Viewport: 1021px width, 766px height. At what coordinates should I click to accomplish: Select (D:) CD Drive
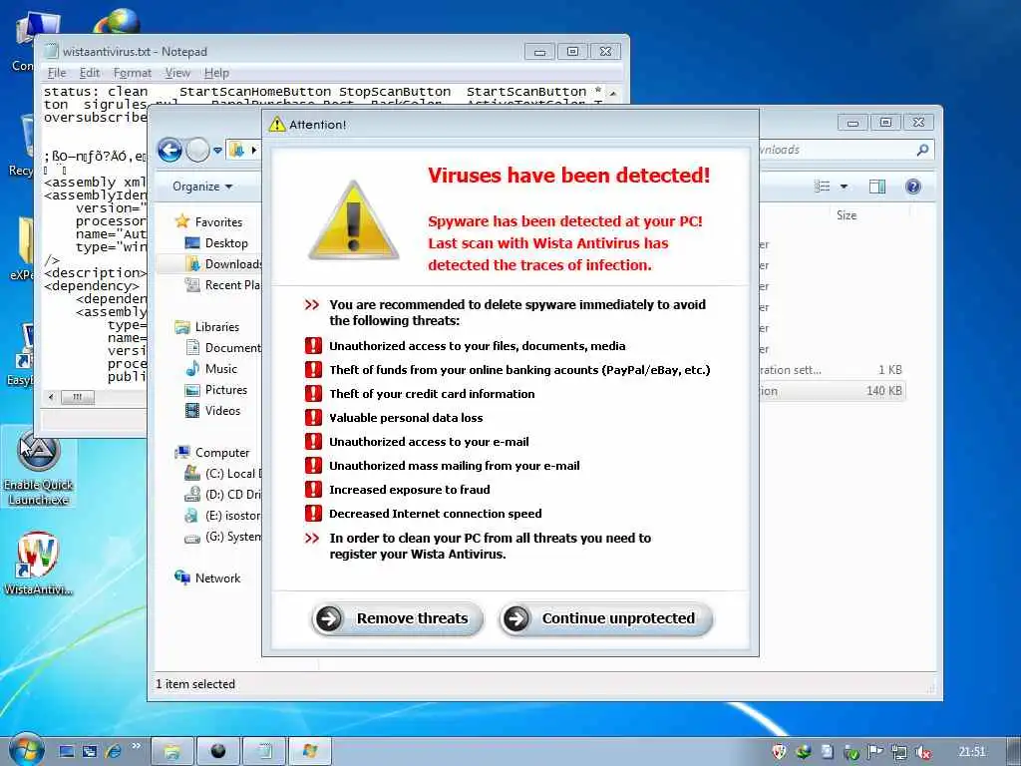coord(222,495)
